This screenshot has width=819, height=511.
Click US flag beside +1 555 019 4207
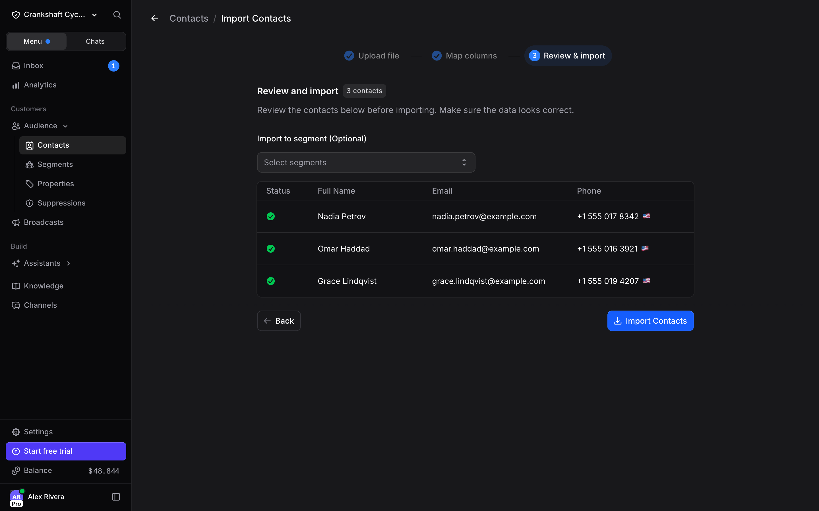click(646, 281)
